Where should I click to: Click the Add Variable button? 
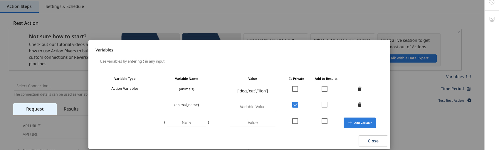[x=359, y=123]
